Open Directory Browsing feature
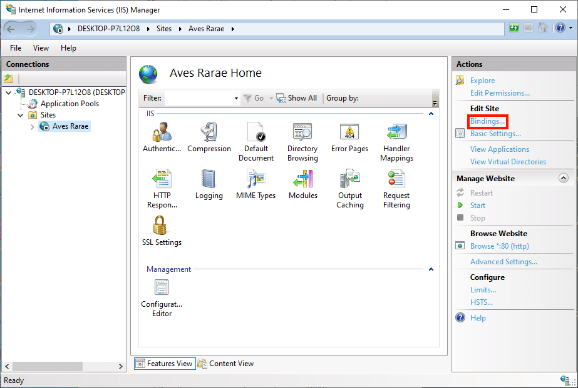This screenshot has width=578, height=388. point(302,132)
